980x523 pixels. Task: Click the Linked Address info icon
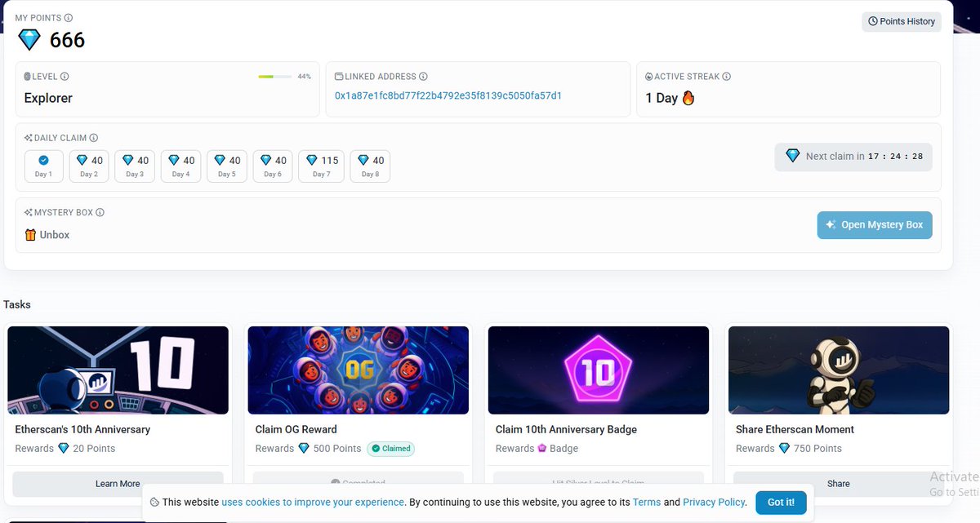[423, 77]
